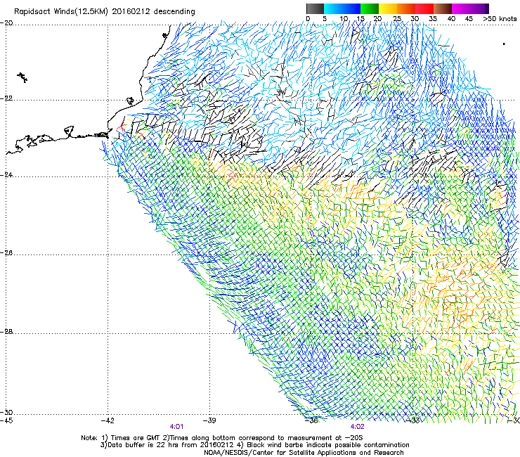The width and height of the screenshot is (520, 457).
Task: Click the '>50 knots' legend label
Action: (500, 19)
